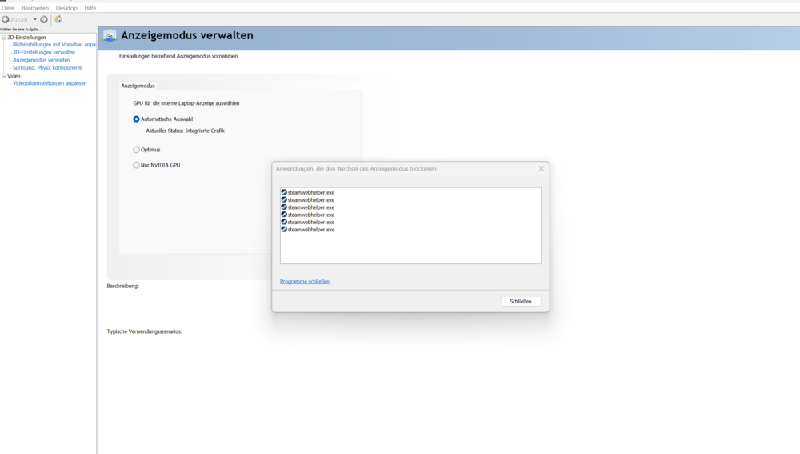Image resolution: width=800 pixels, height=454 pixels.
Task: Open the Hilfe menu
Action: tap(90, 8)
